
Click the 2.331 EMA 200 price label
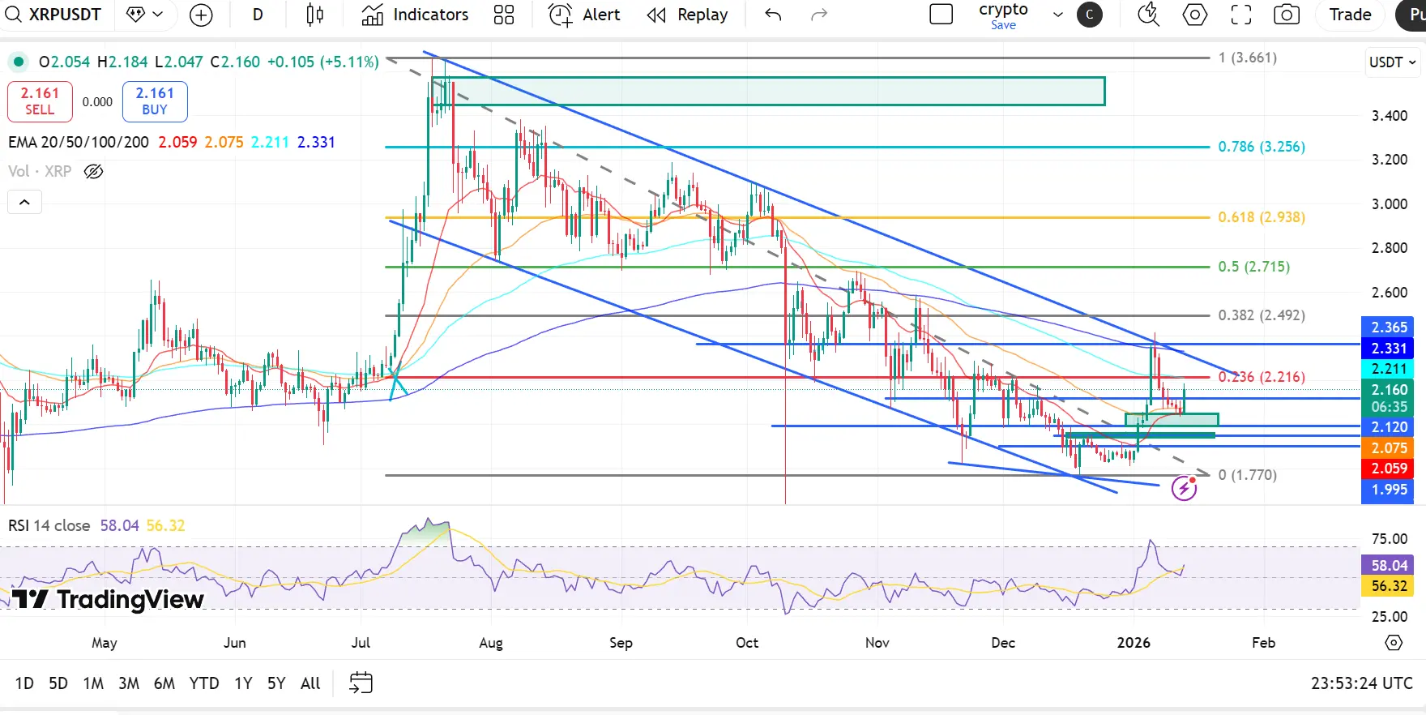pyautogui.click(x=1389, y=348)
